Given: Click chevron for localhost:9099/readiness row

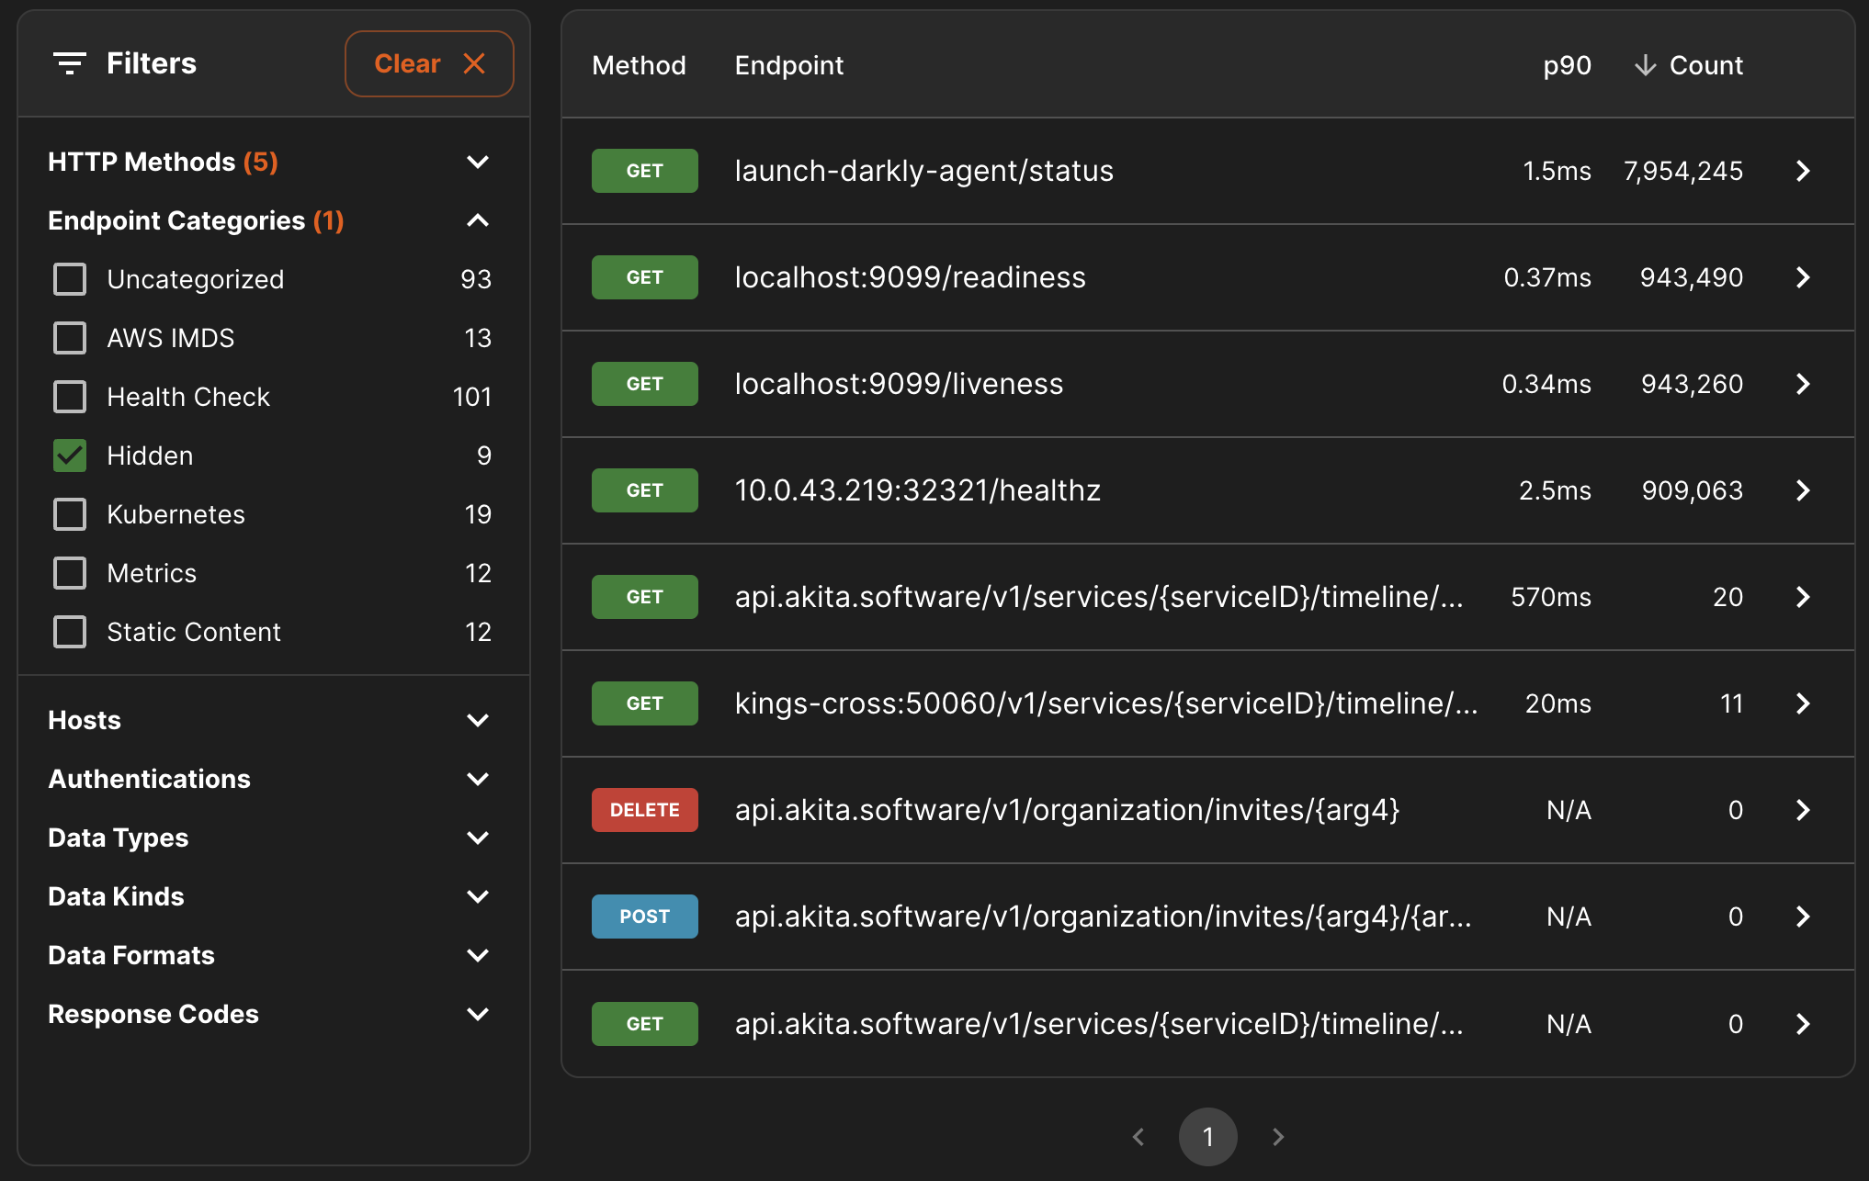Looking at the screenshot, I should [x=1803, y=277].
